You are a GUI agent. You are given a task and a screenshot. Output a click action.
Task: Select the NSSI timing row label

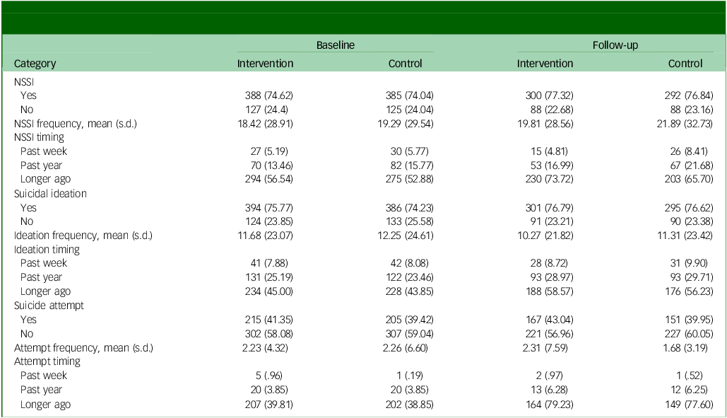pos(39,137)
